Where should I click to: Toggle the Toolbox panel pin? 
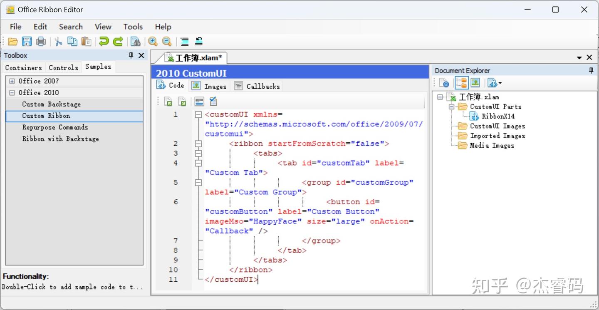pyautogui.click(x=131, y=55)
